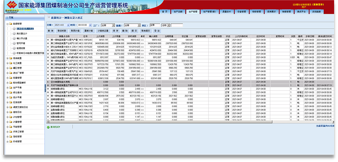Open the 工厂 dropdown showing 全部
The width and height of the screenshot is (338, 162).
click(x=108, y=25)
